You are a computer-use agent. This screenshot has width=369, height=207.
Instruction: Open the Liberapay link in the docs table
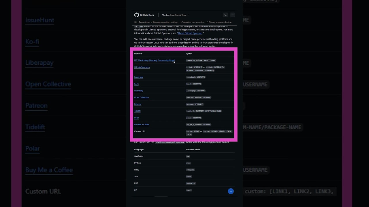pyautogui.click(x=139, y=91)
